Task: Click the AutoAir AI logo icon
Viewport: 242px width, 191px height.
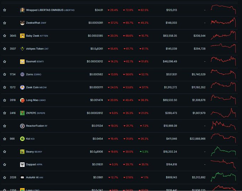Action: click(x=22, y=177)
